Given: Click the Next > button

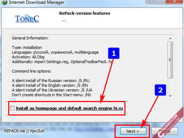Looking at the screenshot, I should pos(133,131).
